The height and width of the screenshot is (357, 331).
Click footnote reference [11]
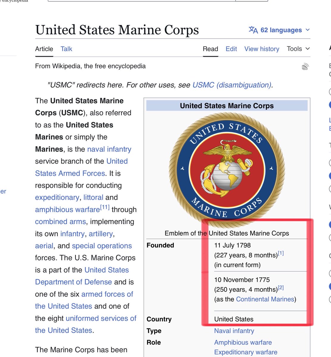(105, 207)
